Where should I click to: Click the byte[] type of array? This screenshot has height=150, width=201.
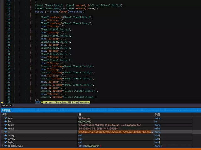[x=157, y=136]
